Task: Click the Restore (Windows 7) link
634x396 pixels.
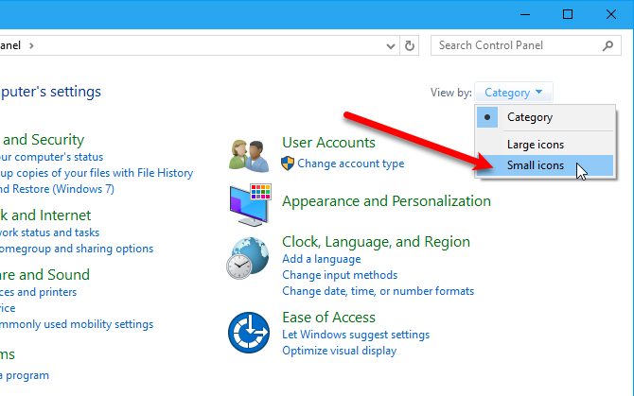Action: pos(57,189)
